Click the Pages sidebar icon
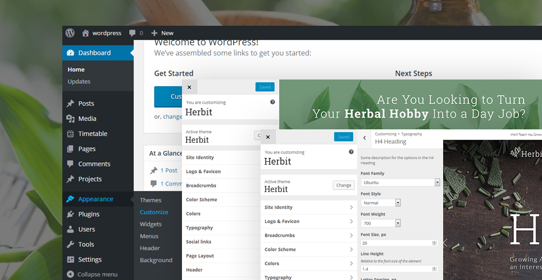Image resolution: width=542 pixels, height=280 pixels. (x=70, y=148)
